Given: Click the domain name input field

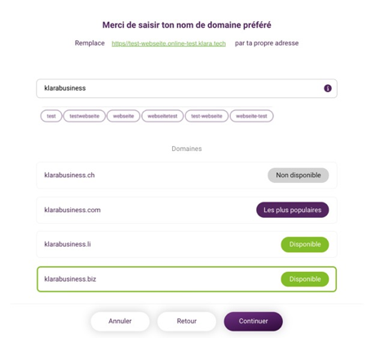Looking at the screenshot, I should coord(187,88).
